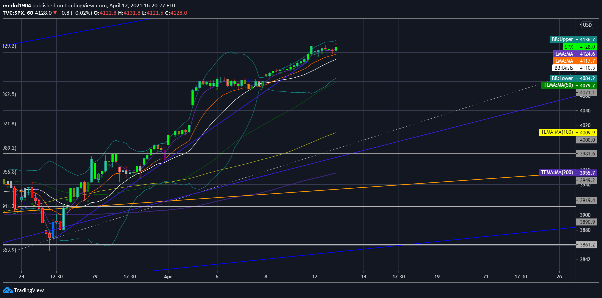The width and height of the screenshot is (602, 298).
Task: Click the 3981.6 horizontal line price tag
Action: (x=586, y=154)
